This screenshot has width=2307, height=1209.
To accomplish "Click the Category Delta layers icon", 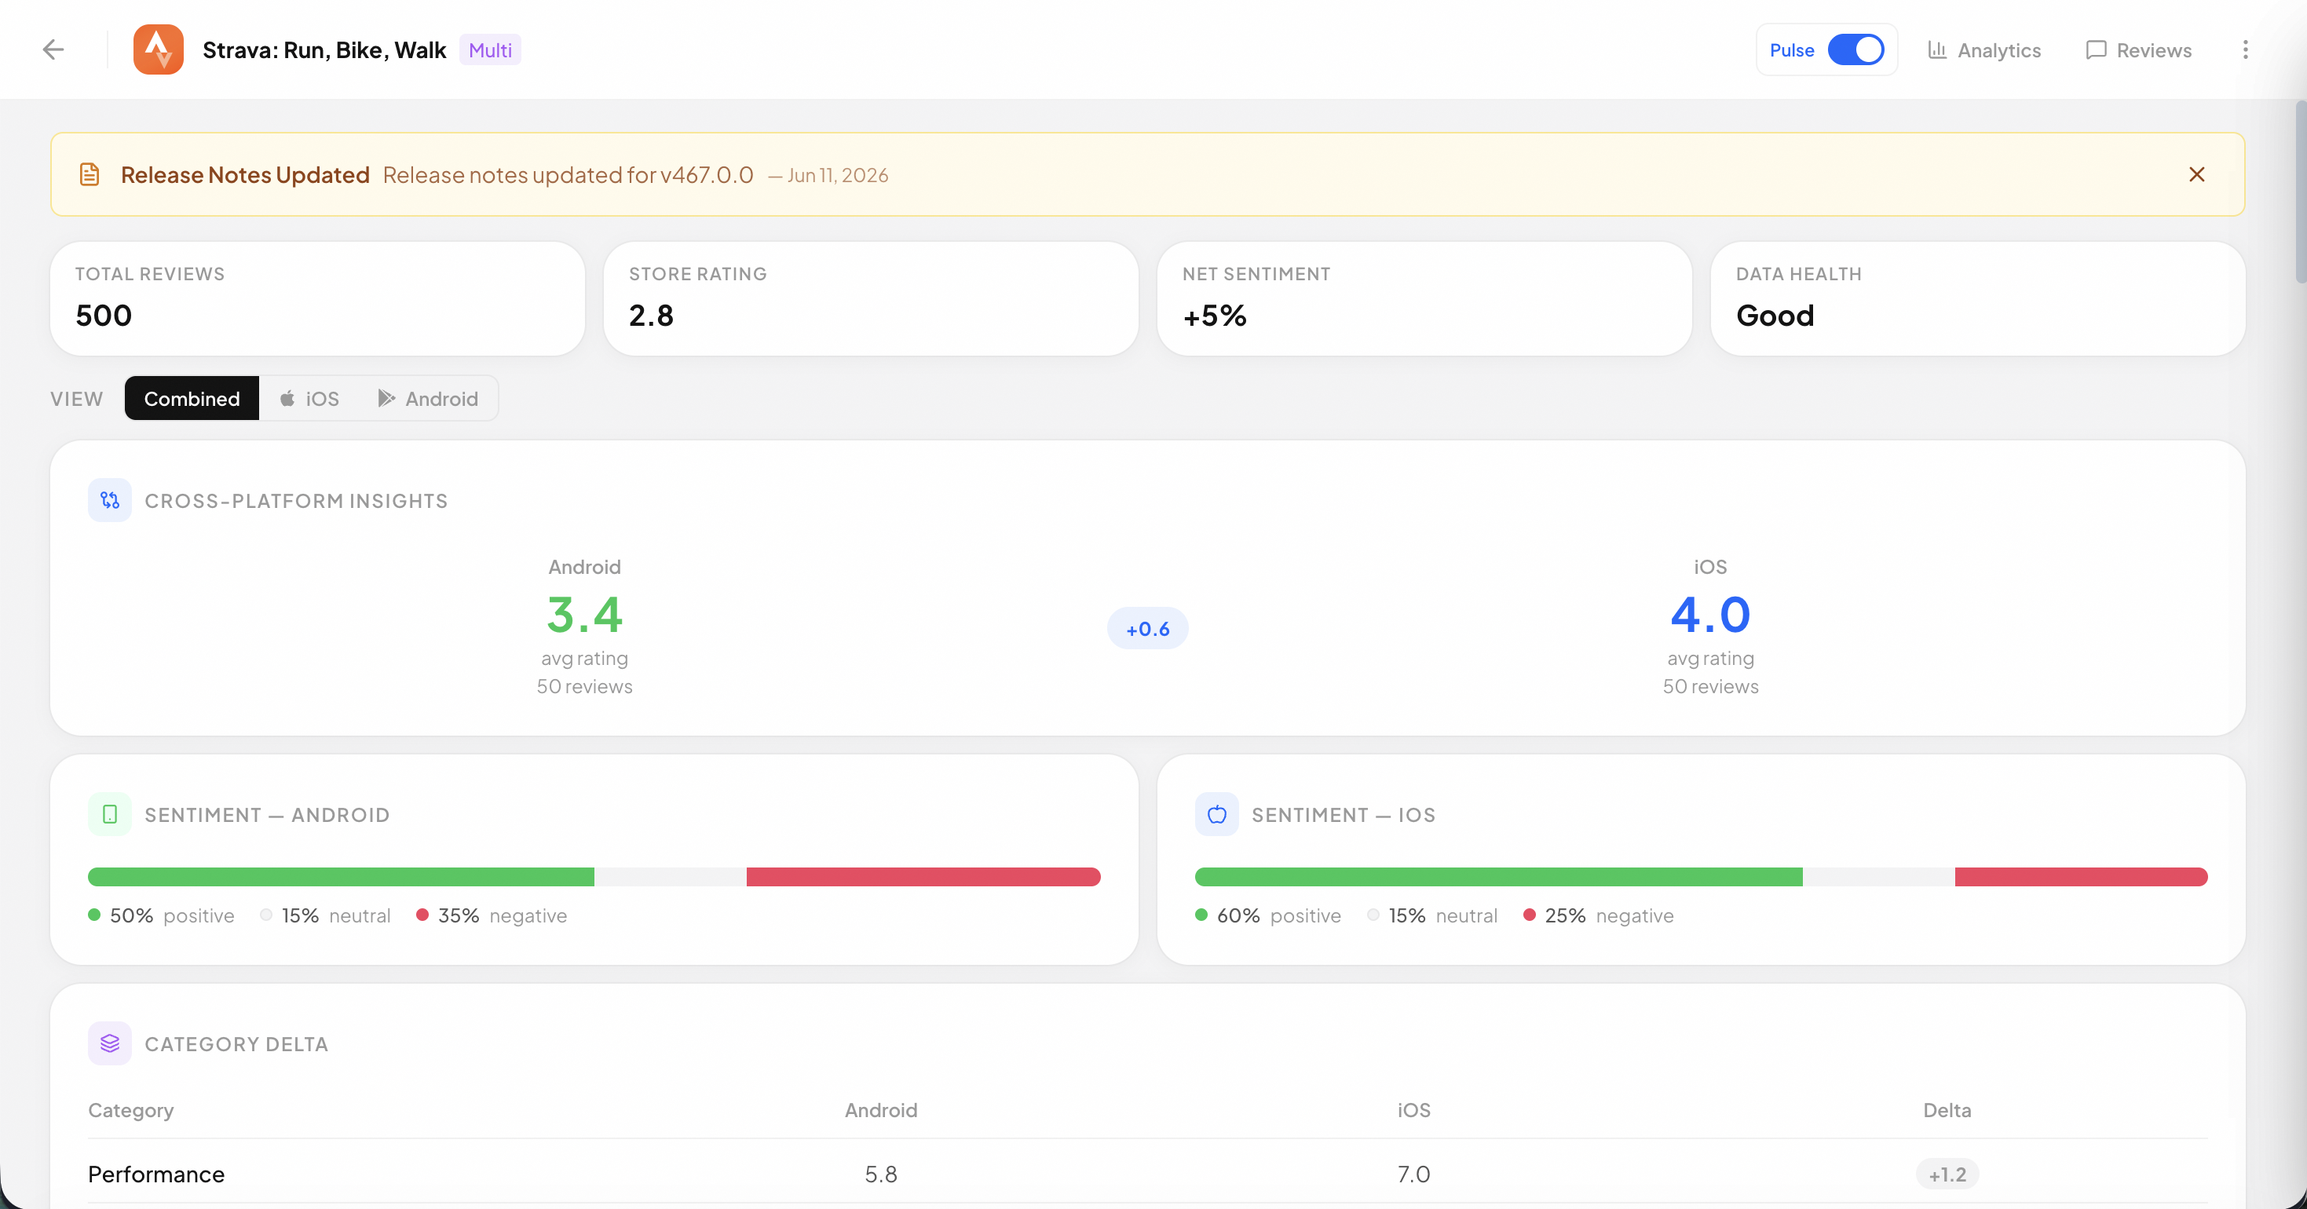I will click(110, 1043).
